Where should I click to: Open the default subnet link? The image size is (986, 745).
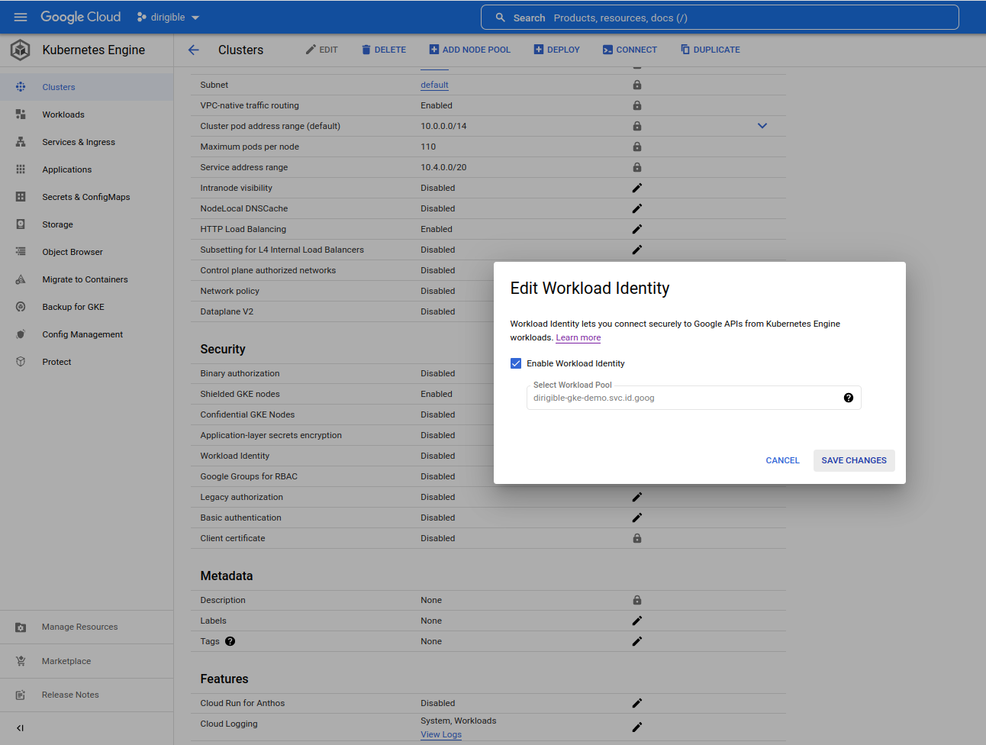434,85
